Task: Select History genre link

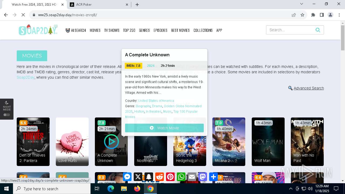Action: pos(139,112)
